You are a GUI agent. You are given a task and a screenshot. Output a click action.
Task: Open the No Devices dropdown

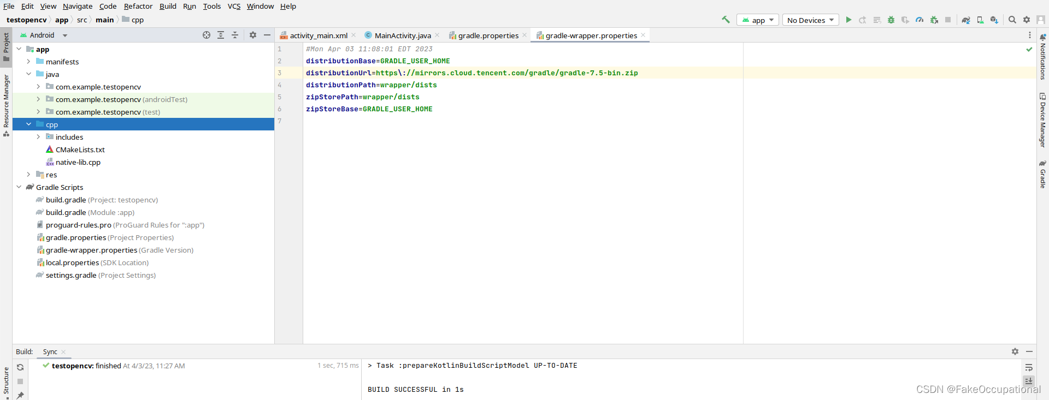tap(810, 20)
